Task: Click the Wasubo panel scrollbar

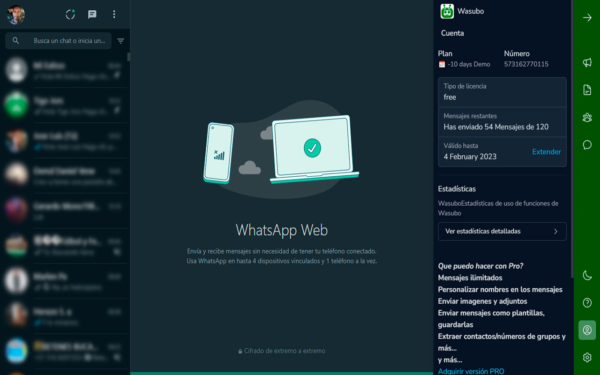Action: point(572,138)
